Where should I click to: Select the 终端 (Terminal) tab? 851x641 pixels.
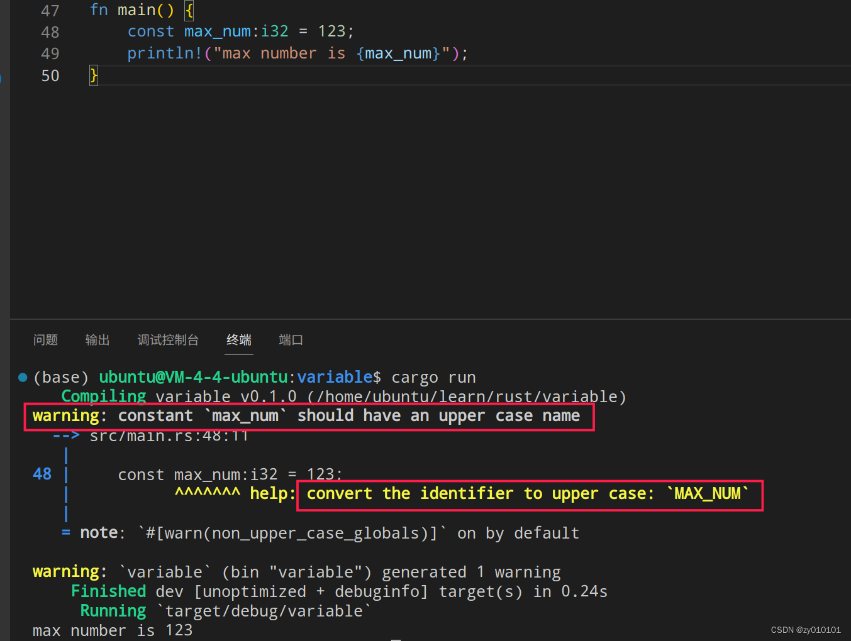pos(239,340)
